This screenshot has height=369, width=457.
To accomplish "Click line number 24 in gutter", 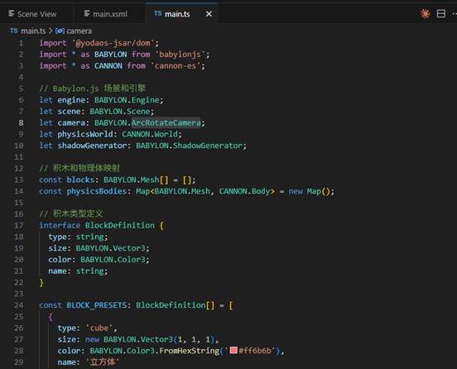I will coord(19,305).
